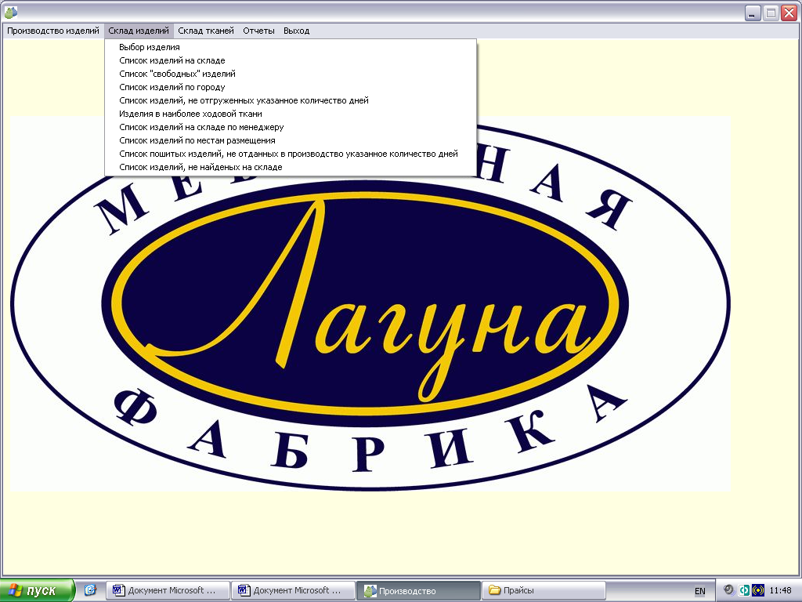The height and width of the screenshot is (602, 802).
Task: Open the Производство изделий menu
Action: click(53, 31)
